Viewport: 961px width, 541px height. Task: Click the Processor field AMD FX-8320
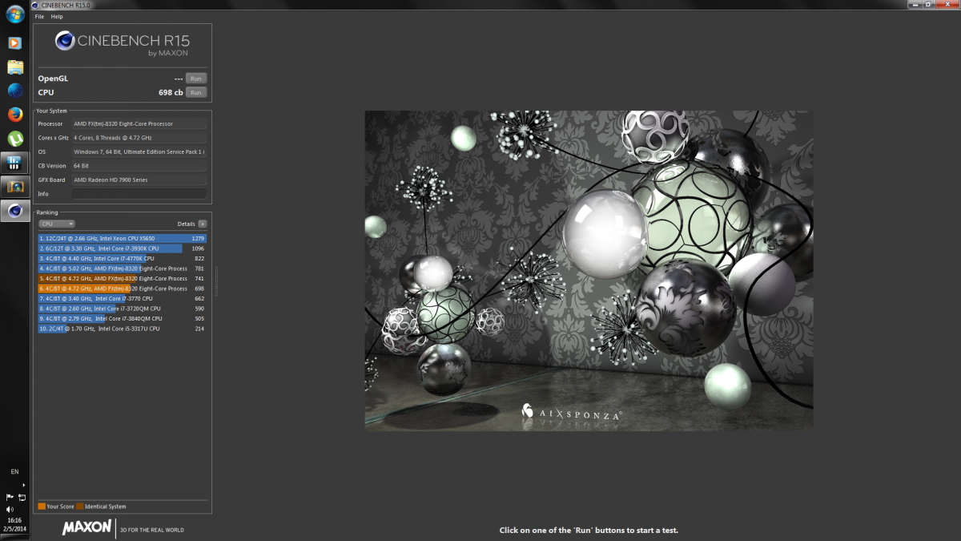[139, 124]
